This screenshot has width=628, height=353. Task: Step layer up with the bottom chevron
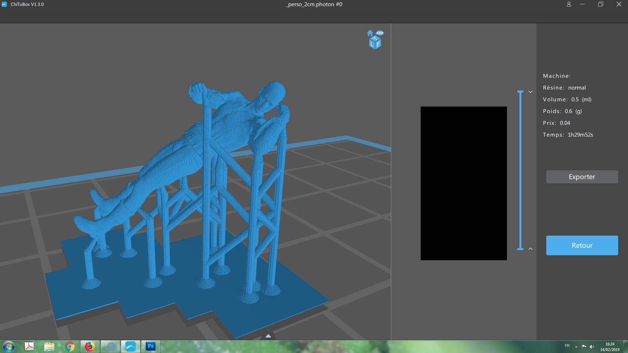pos(531,249)
